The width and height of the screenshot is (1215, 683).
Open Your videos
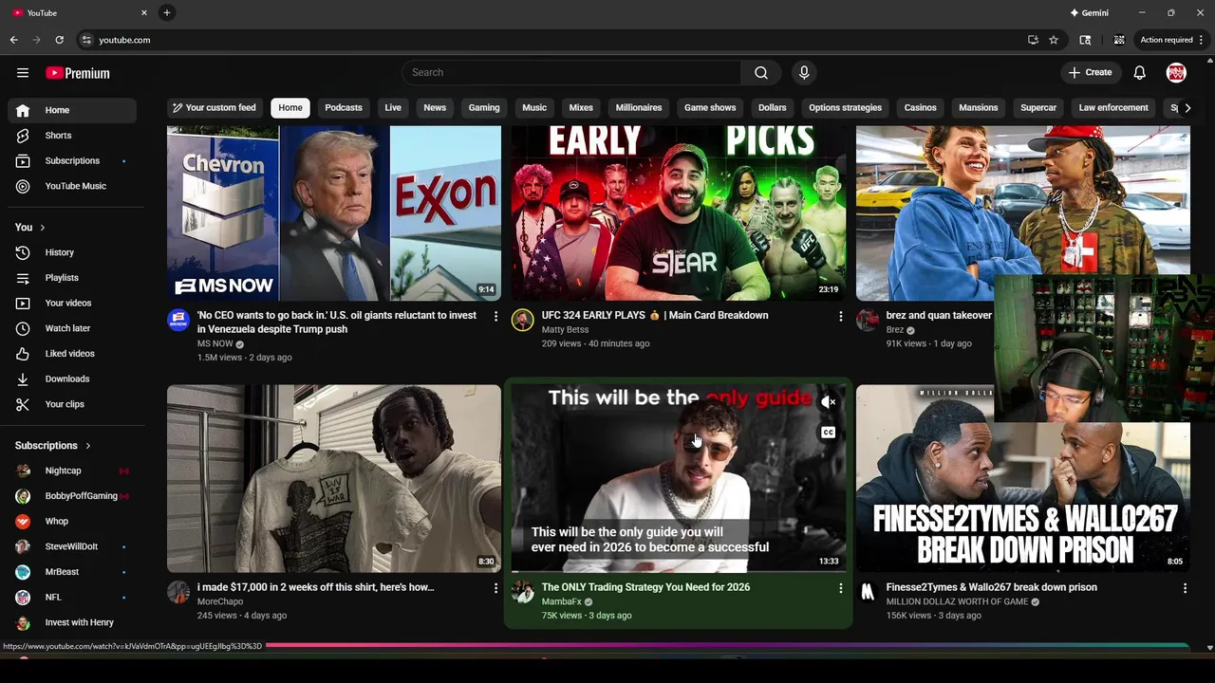click(72, 304)
